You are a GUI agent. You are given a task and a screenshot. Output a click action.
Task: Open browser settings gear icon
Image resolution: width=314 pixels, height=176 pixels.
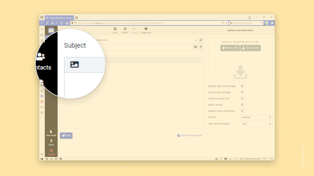(x=42, y=154)
